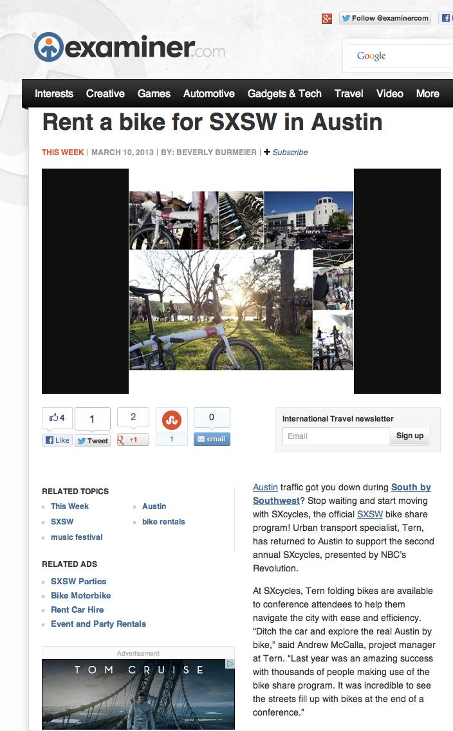Click the THIS WEEK category label

[x=63, y=153]
